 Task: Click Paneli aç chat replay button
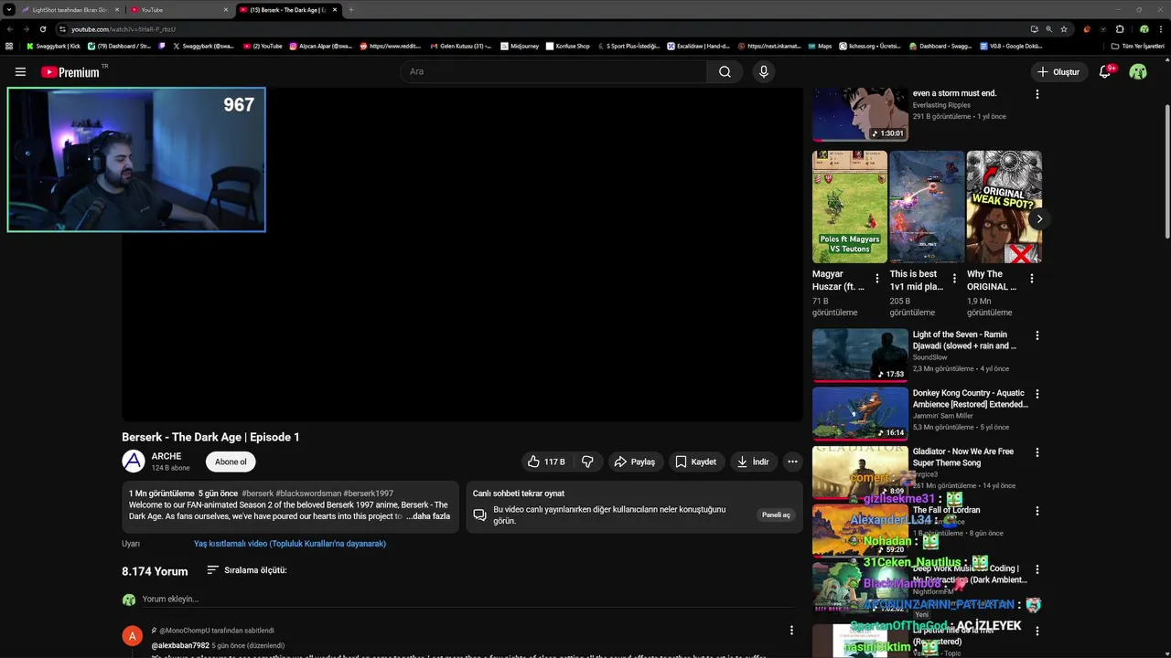pyautogui.click(x=776, y=515)
